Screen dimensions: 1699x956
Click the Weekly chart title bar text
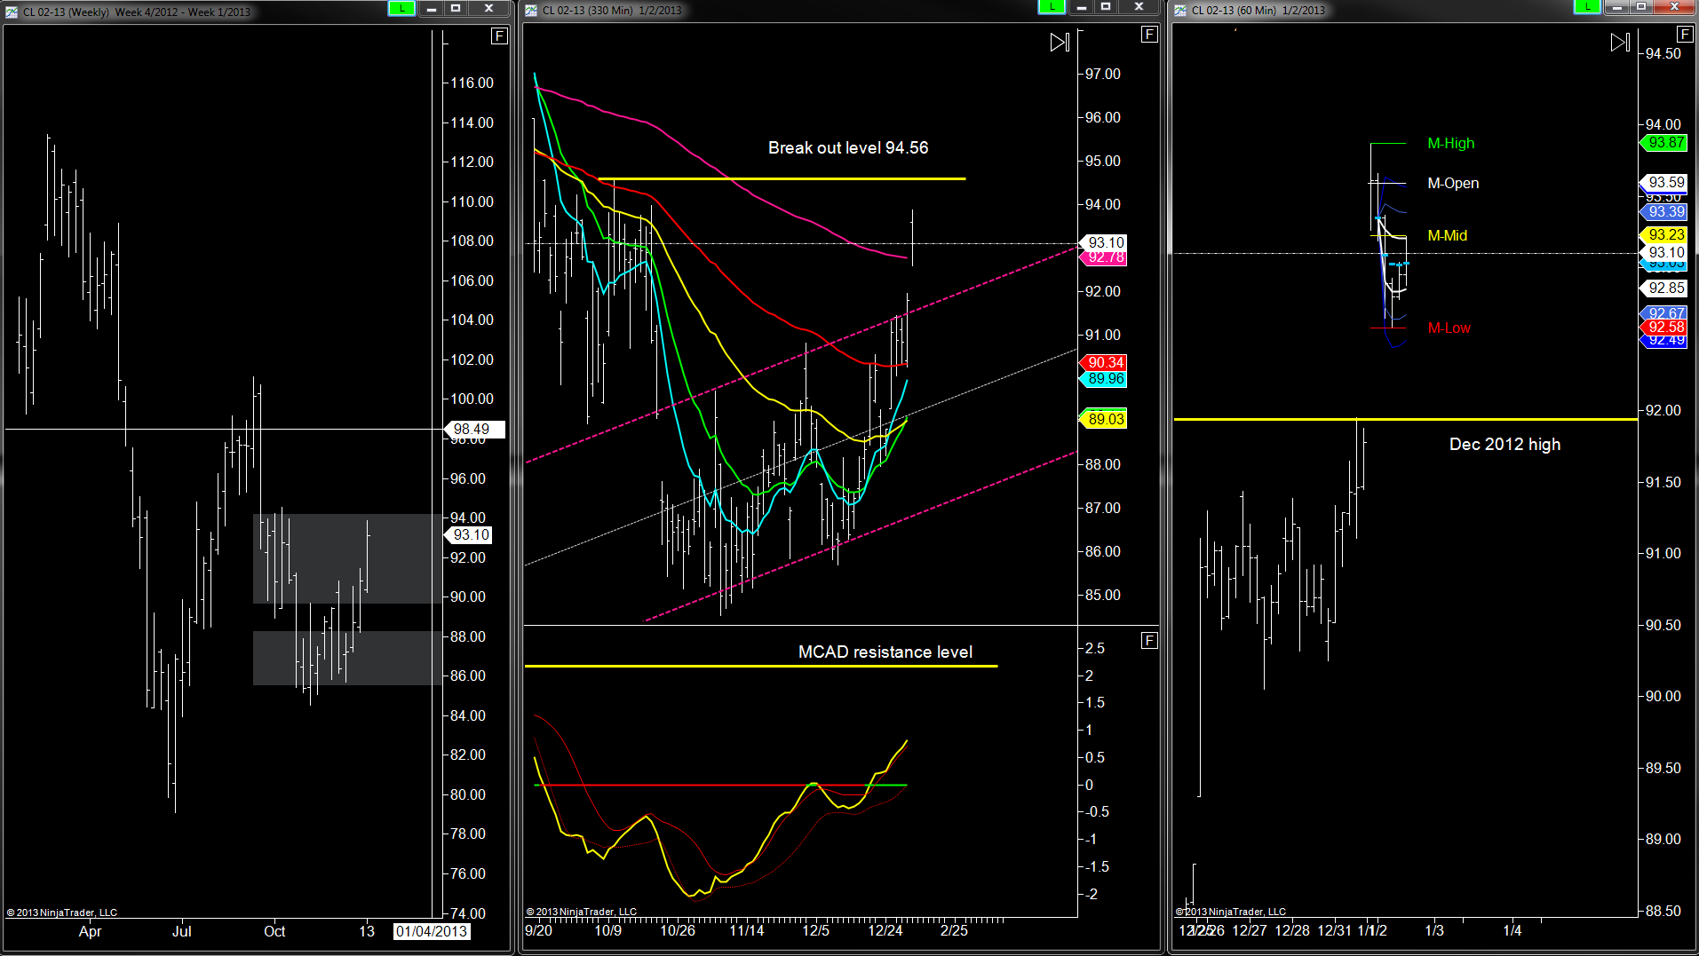(x=137, y=12)
